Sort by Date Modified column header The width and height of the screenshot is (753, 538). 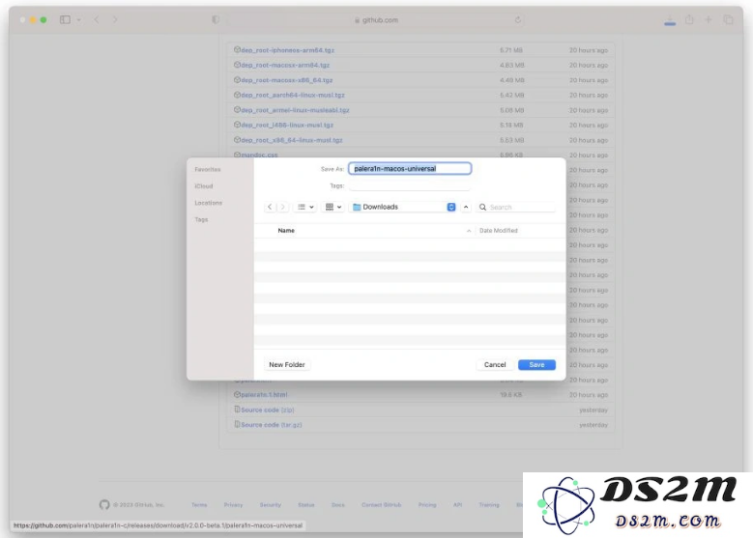(499, 231)
